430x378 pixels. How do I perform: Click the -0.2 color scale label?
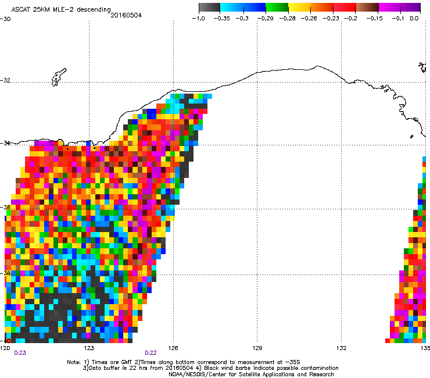click(351, 19)
